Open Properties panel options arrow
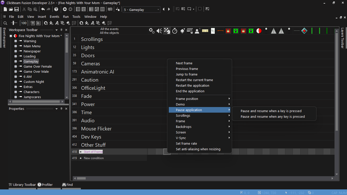Screen dimensions: 347x195 56,109
